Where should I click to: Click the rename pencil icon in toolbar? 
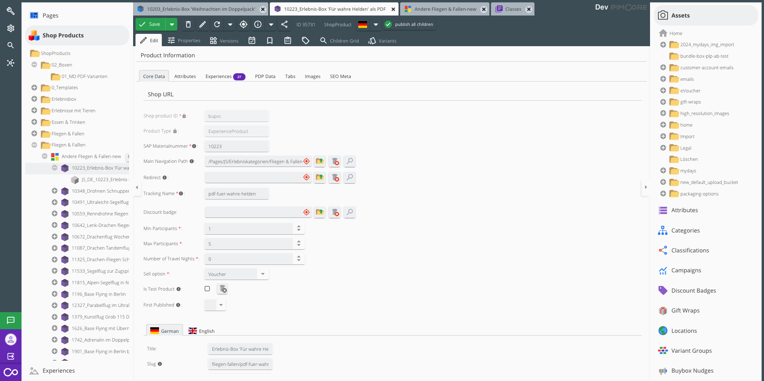tap(202, 25)
